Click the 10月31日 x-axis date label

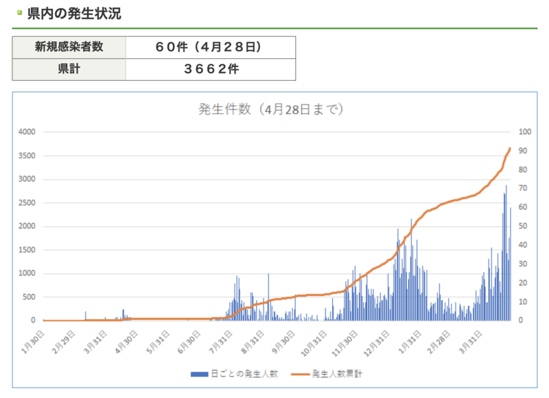pos(314,340)
